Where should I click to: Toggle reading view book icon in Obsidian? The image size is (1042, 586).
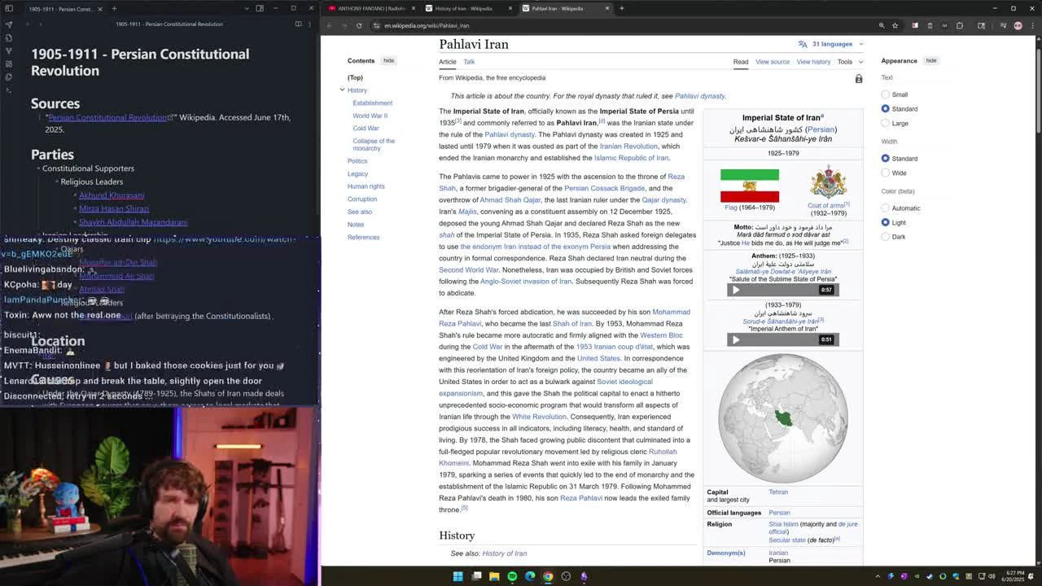[x=298, y=24]
